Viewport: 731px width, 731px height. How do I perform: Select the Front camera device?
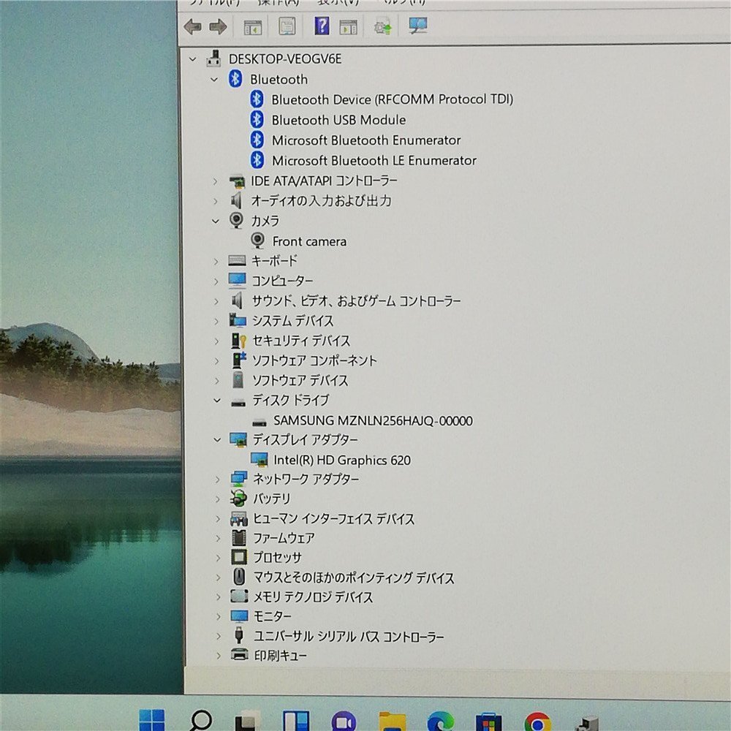point(309,241)
